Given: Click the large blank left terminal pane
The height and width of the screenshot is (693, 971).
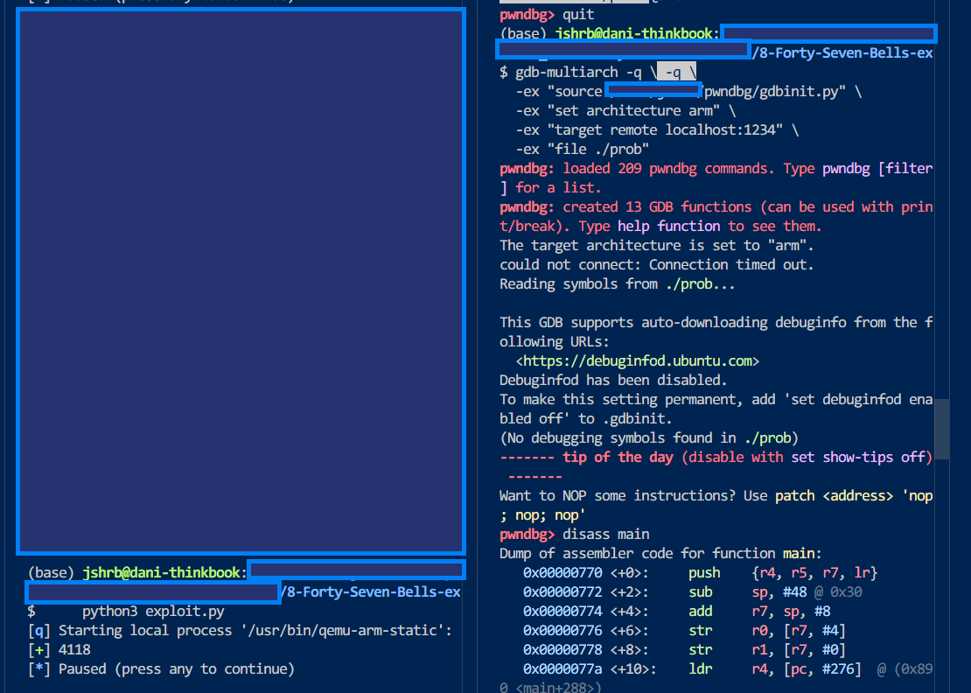Looking at the screenshot, I should click(241, 281).
